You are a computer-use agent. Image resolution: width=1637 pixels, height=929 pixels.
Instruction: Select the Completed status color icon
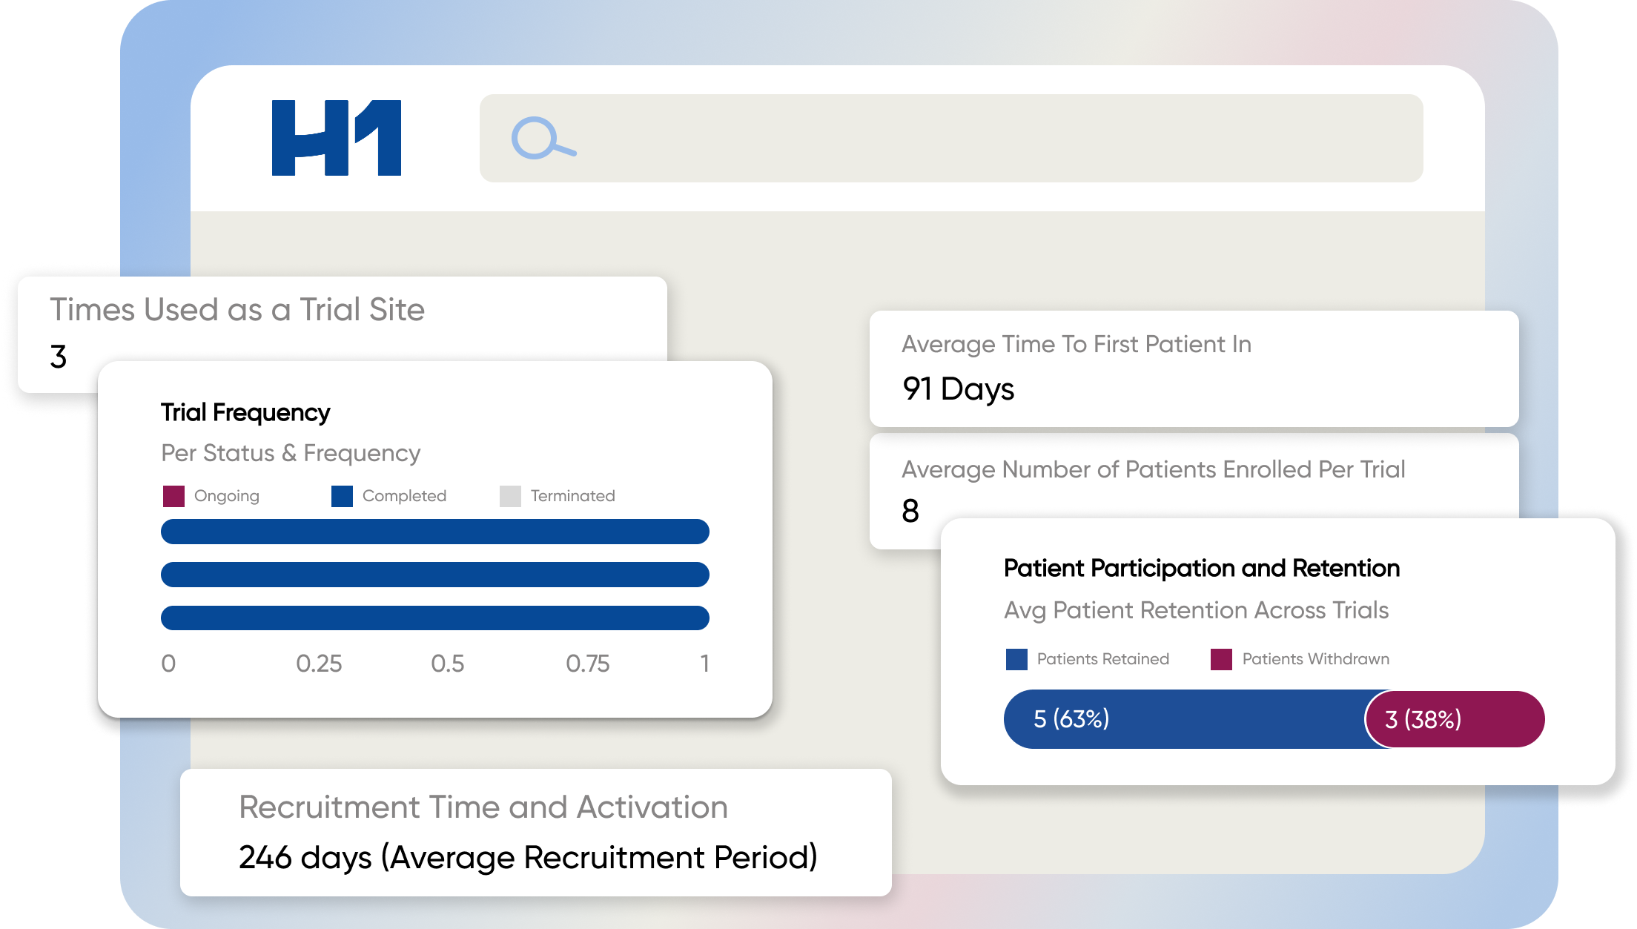tap(343, 495)
